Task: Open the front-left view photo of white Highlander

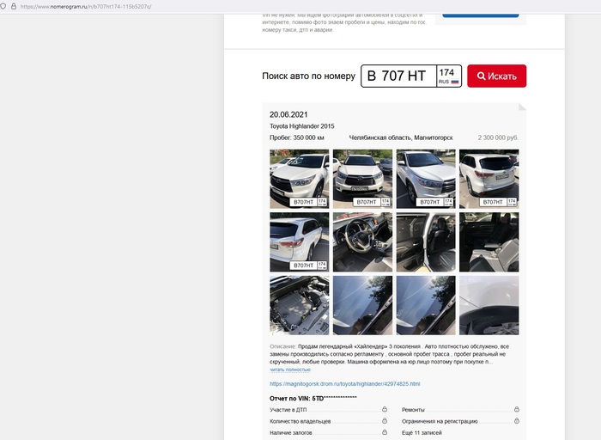Action: point(300,179)
